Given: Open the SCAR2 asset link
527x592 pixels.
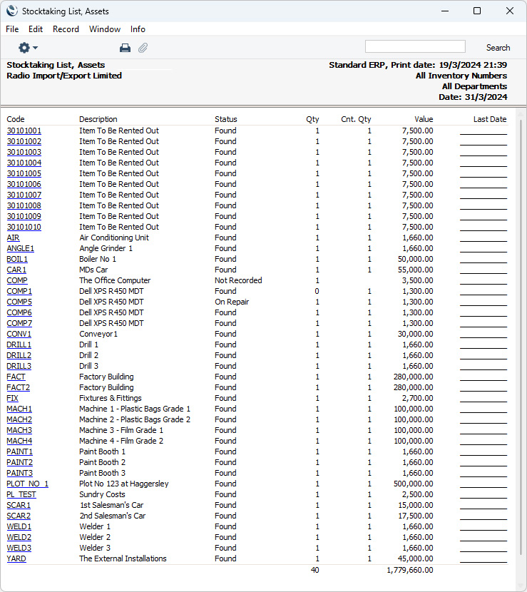Looking at the screenshot, I should click(x=19, y=516).
